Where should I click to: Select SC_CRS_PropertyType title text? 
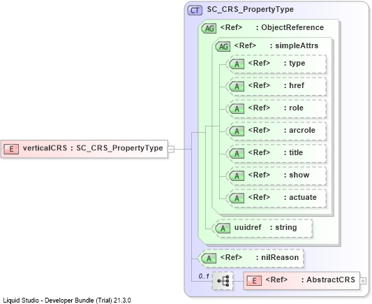click(251, 10)
